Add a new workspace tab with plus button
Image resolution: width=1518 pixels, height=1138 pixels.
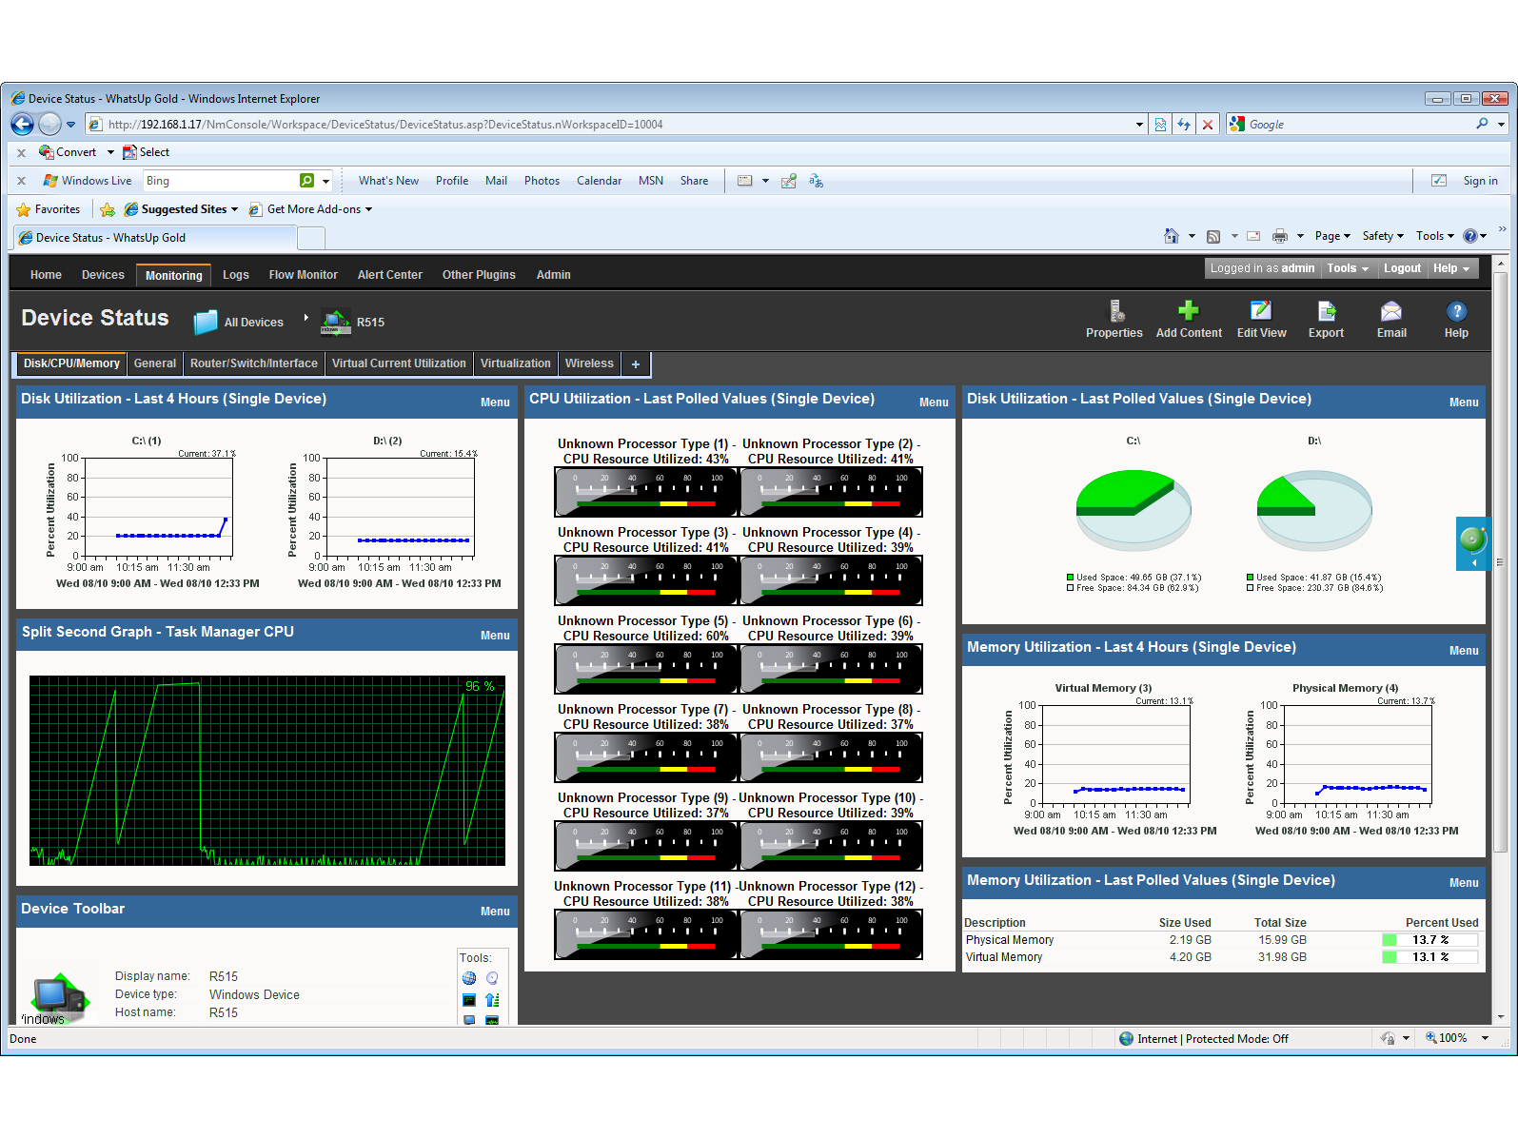point(636,363)
